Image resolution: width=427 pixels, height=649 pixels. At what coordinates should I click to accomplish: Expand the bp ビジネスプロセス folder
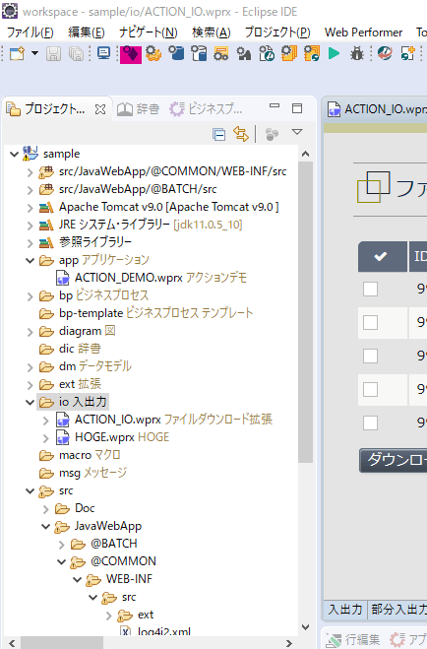(x=30, y=296)
